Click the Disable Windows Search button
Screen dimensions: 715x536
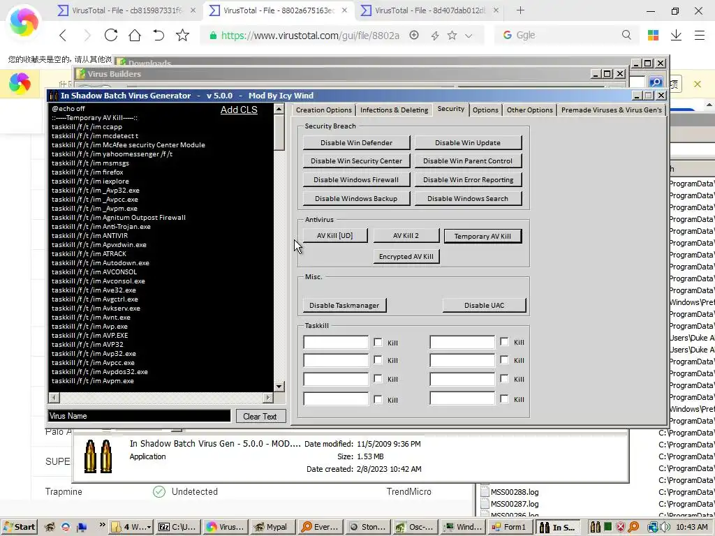tap(468, 198)
